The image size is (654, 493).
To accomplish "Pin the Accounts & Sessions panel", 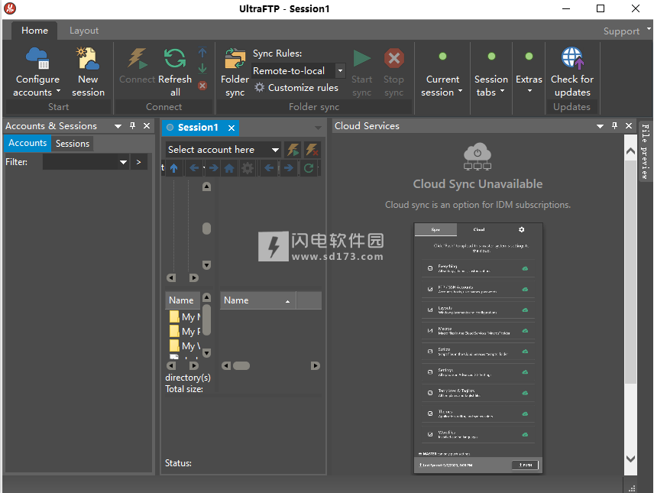I will [x=133, y=125].
